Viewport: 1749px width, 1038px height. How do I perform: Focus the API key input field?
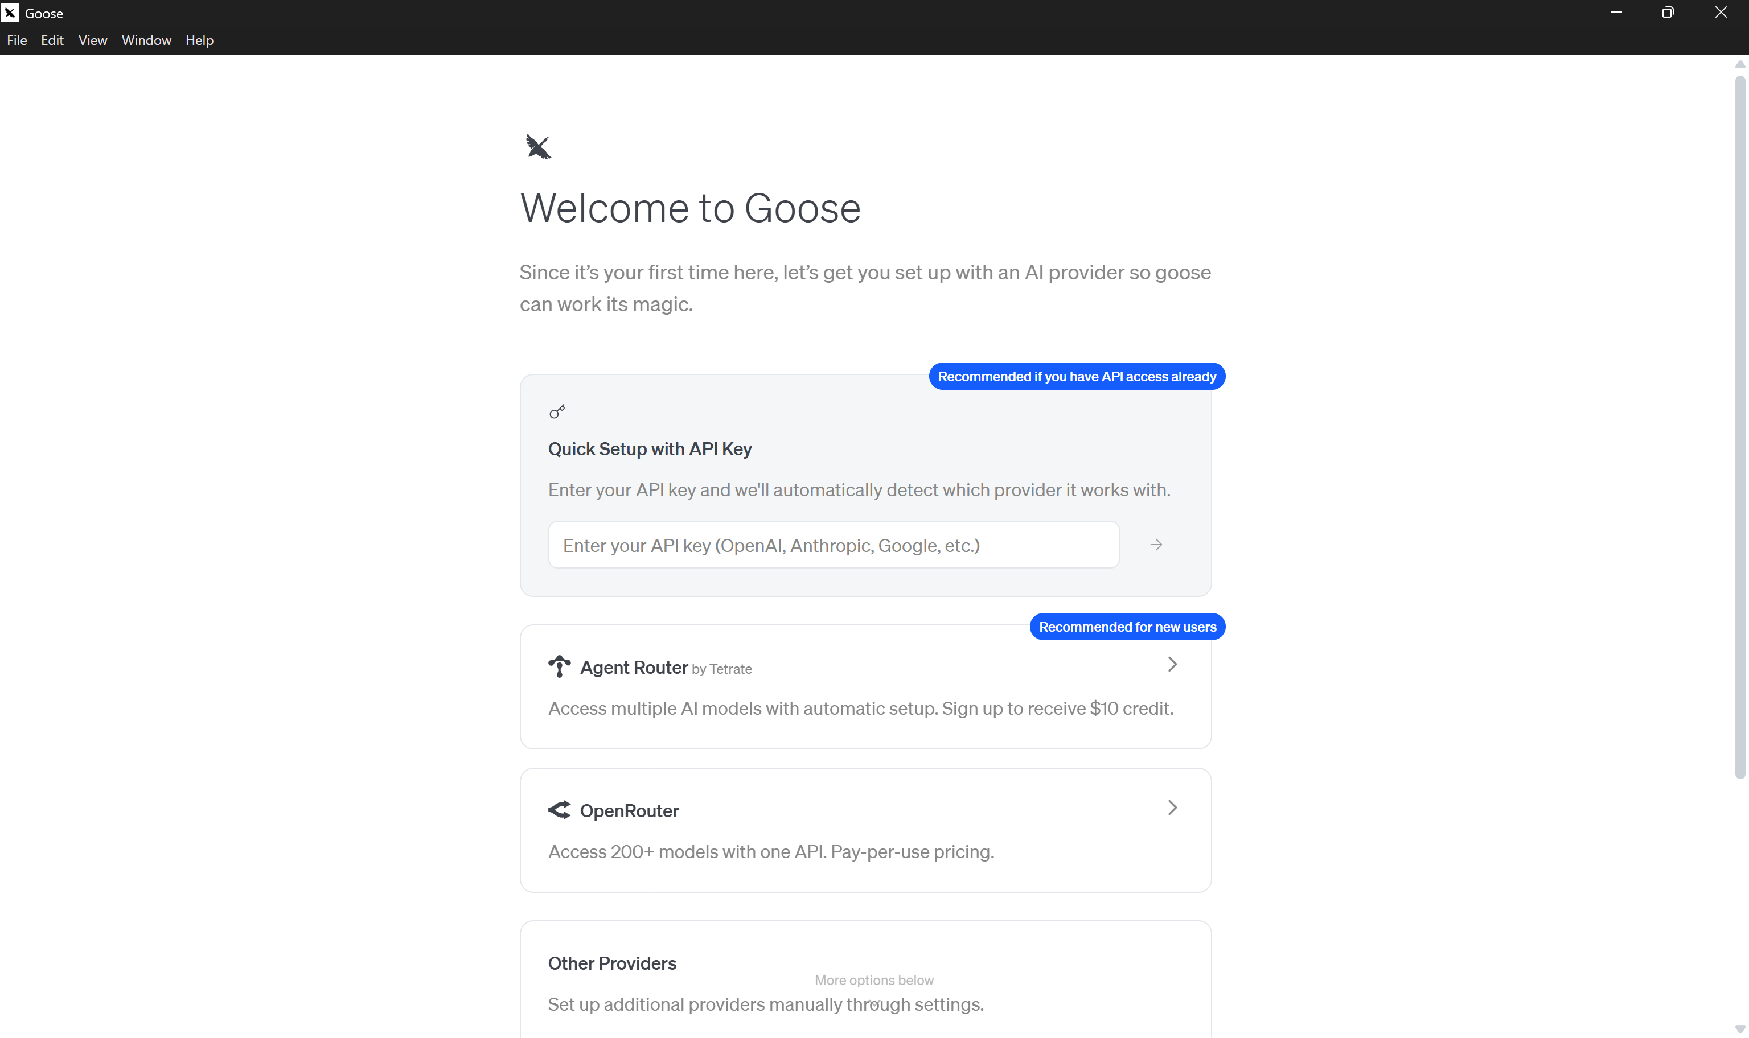pos(834,545)
